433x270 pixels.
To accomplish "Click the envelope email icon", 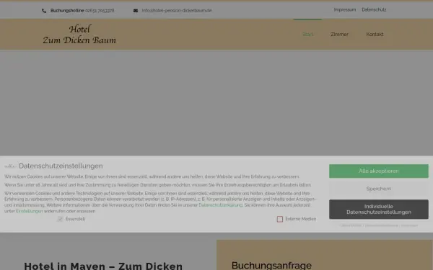I will pos(136,11).
